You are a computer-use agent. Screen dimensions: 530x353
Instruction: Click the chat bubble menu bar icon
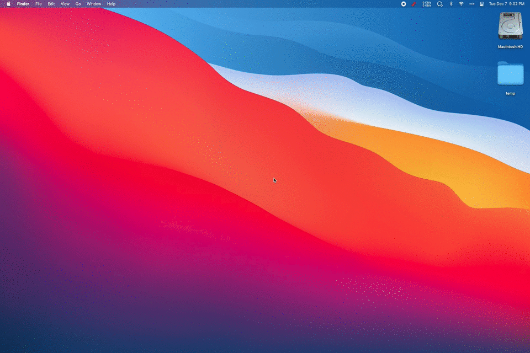pos(439,4)
